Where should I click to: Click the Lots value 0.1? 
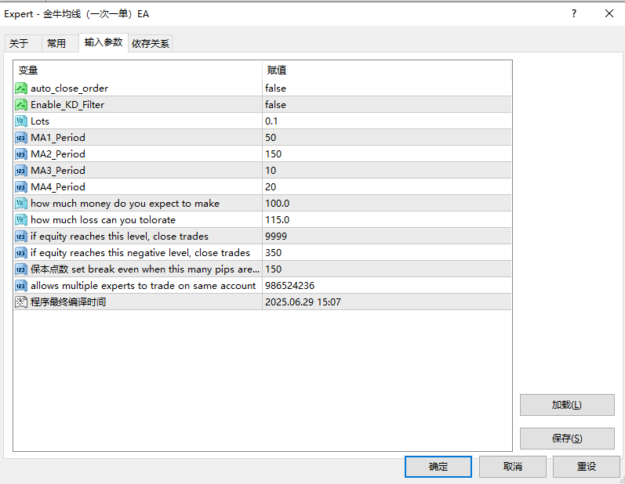tap(271, 121)
